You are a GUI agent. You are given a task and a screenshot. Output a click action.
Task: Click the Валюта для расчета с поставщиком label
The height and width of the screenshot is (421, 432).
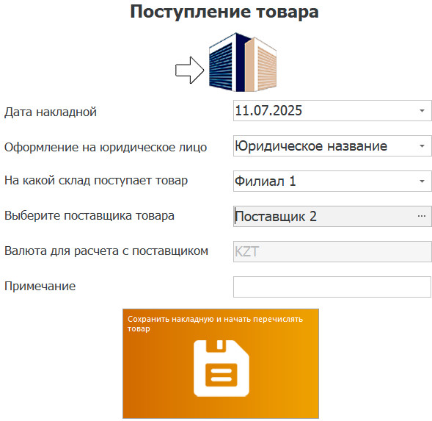point(106,251)
